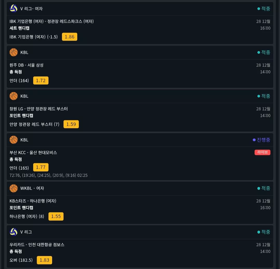Click the volleyball icon beside V 리그- 여자
This screenshot has width=280, height=269.
tap(13, 9)
